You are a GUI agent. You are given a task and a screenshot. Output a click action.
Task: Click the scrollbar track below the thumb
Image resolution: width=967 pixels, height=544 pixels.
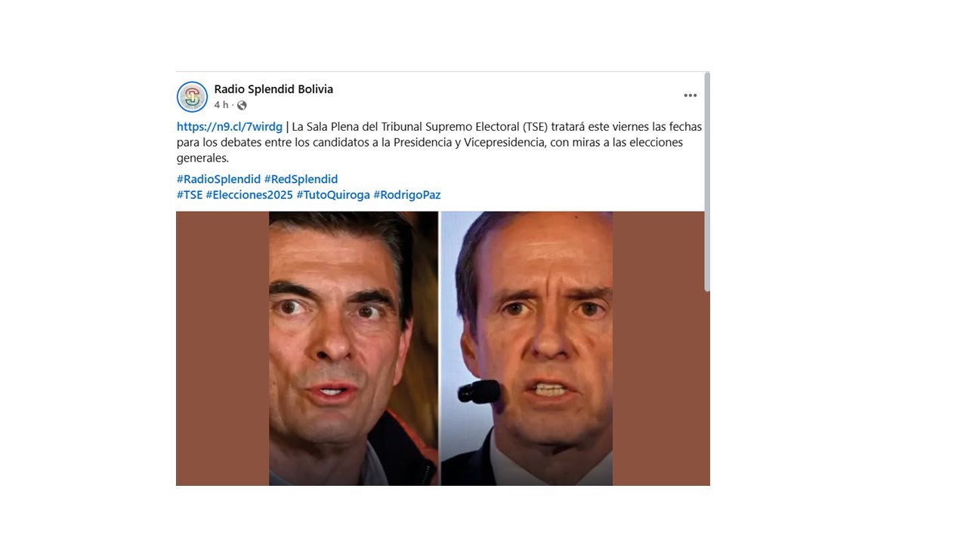(x=707, y=388)
